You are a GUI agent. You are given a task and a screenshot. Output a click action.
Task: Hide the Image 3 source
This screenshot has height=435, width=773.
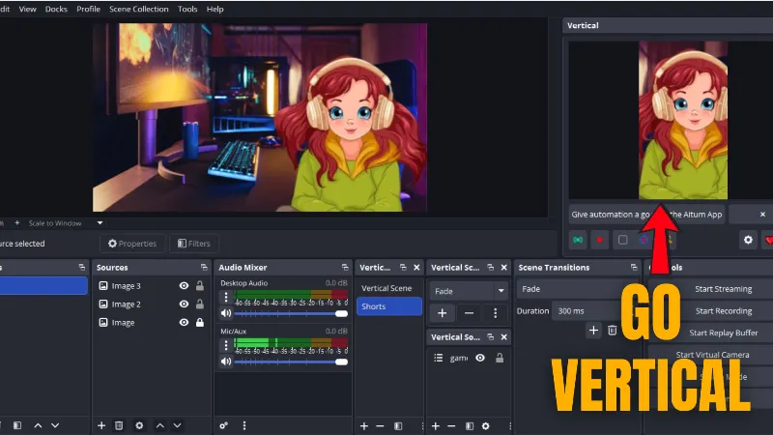coord(184,286)
